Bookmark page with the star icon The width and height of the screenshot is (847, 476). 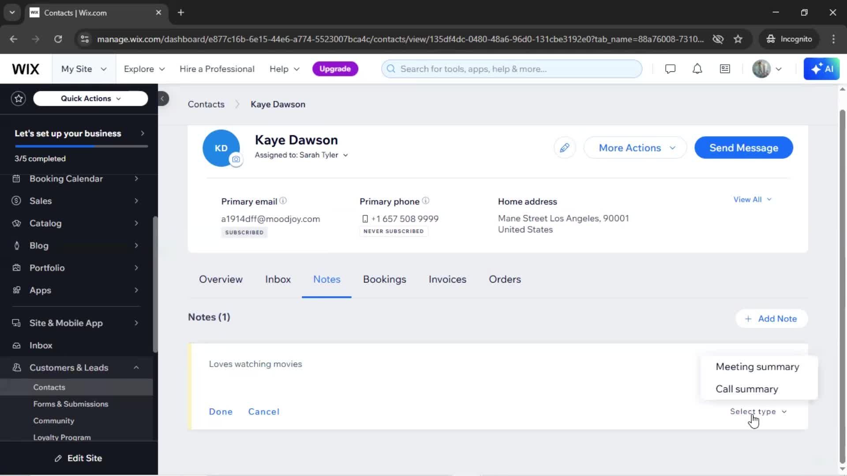pyautogui.click(x=738, y=39)
